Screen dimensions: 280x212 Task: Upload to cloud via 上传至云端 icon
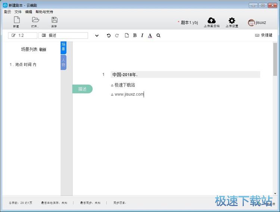(211, 21)
